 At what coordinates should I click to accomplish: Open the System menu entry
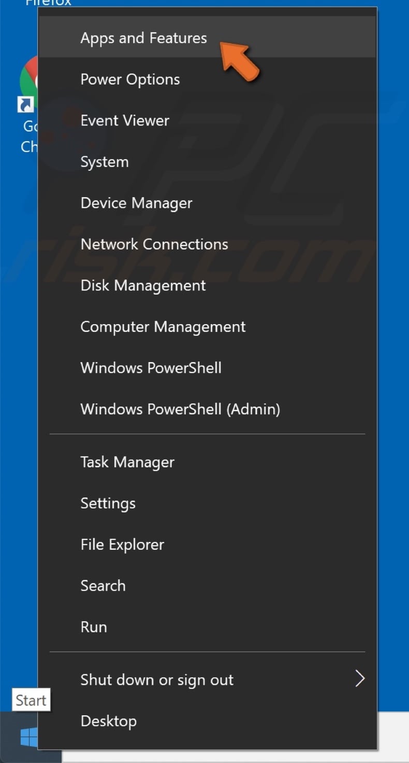105,162
